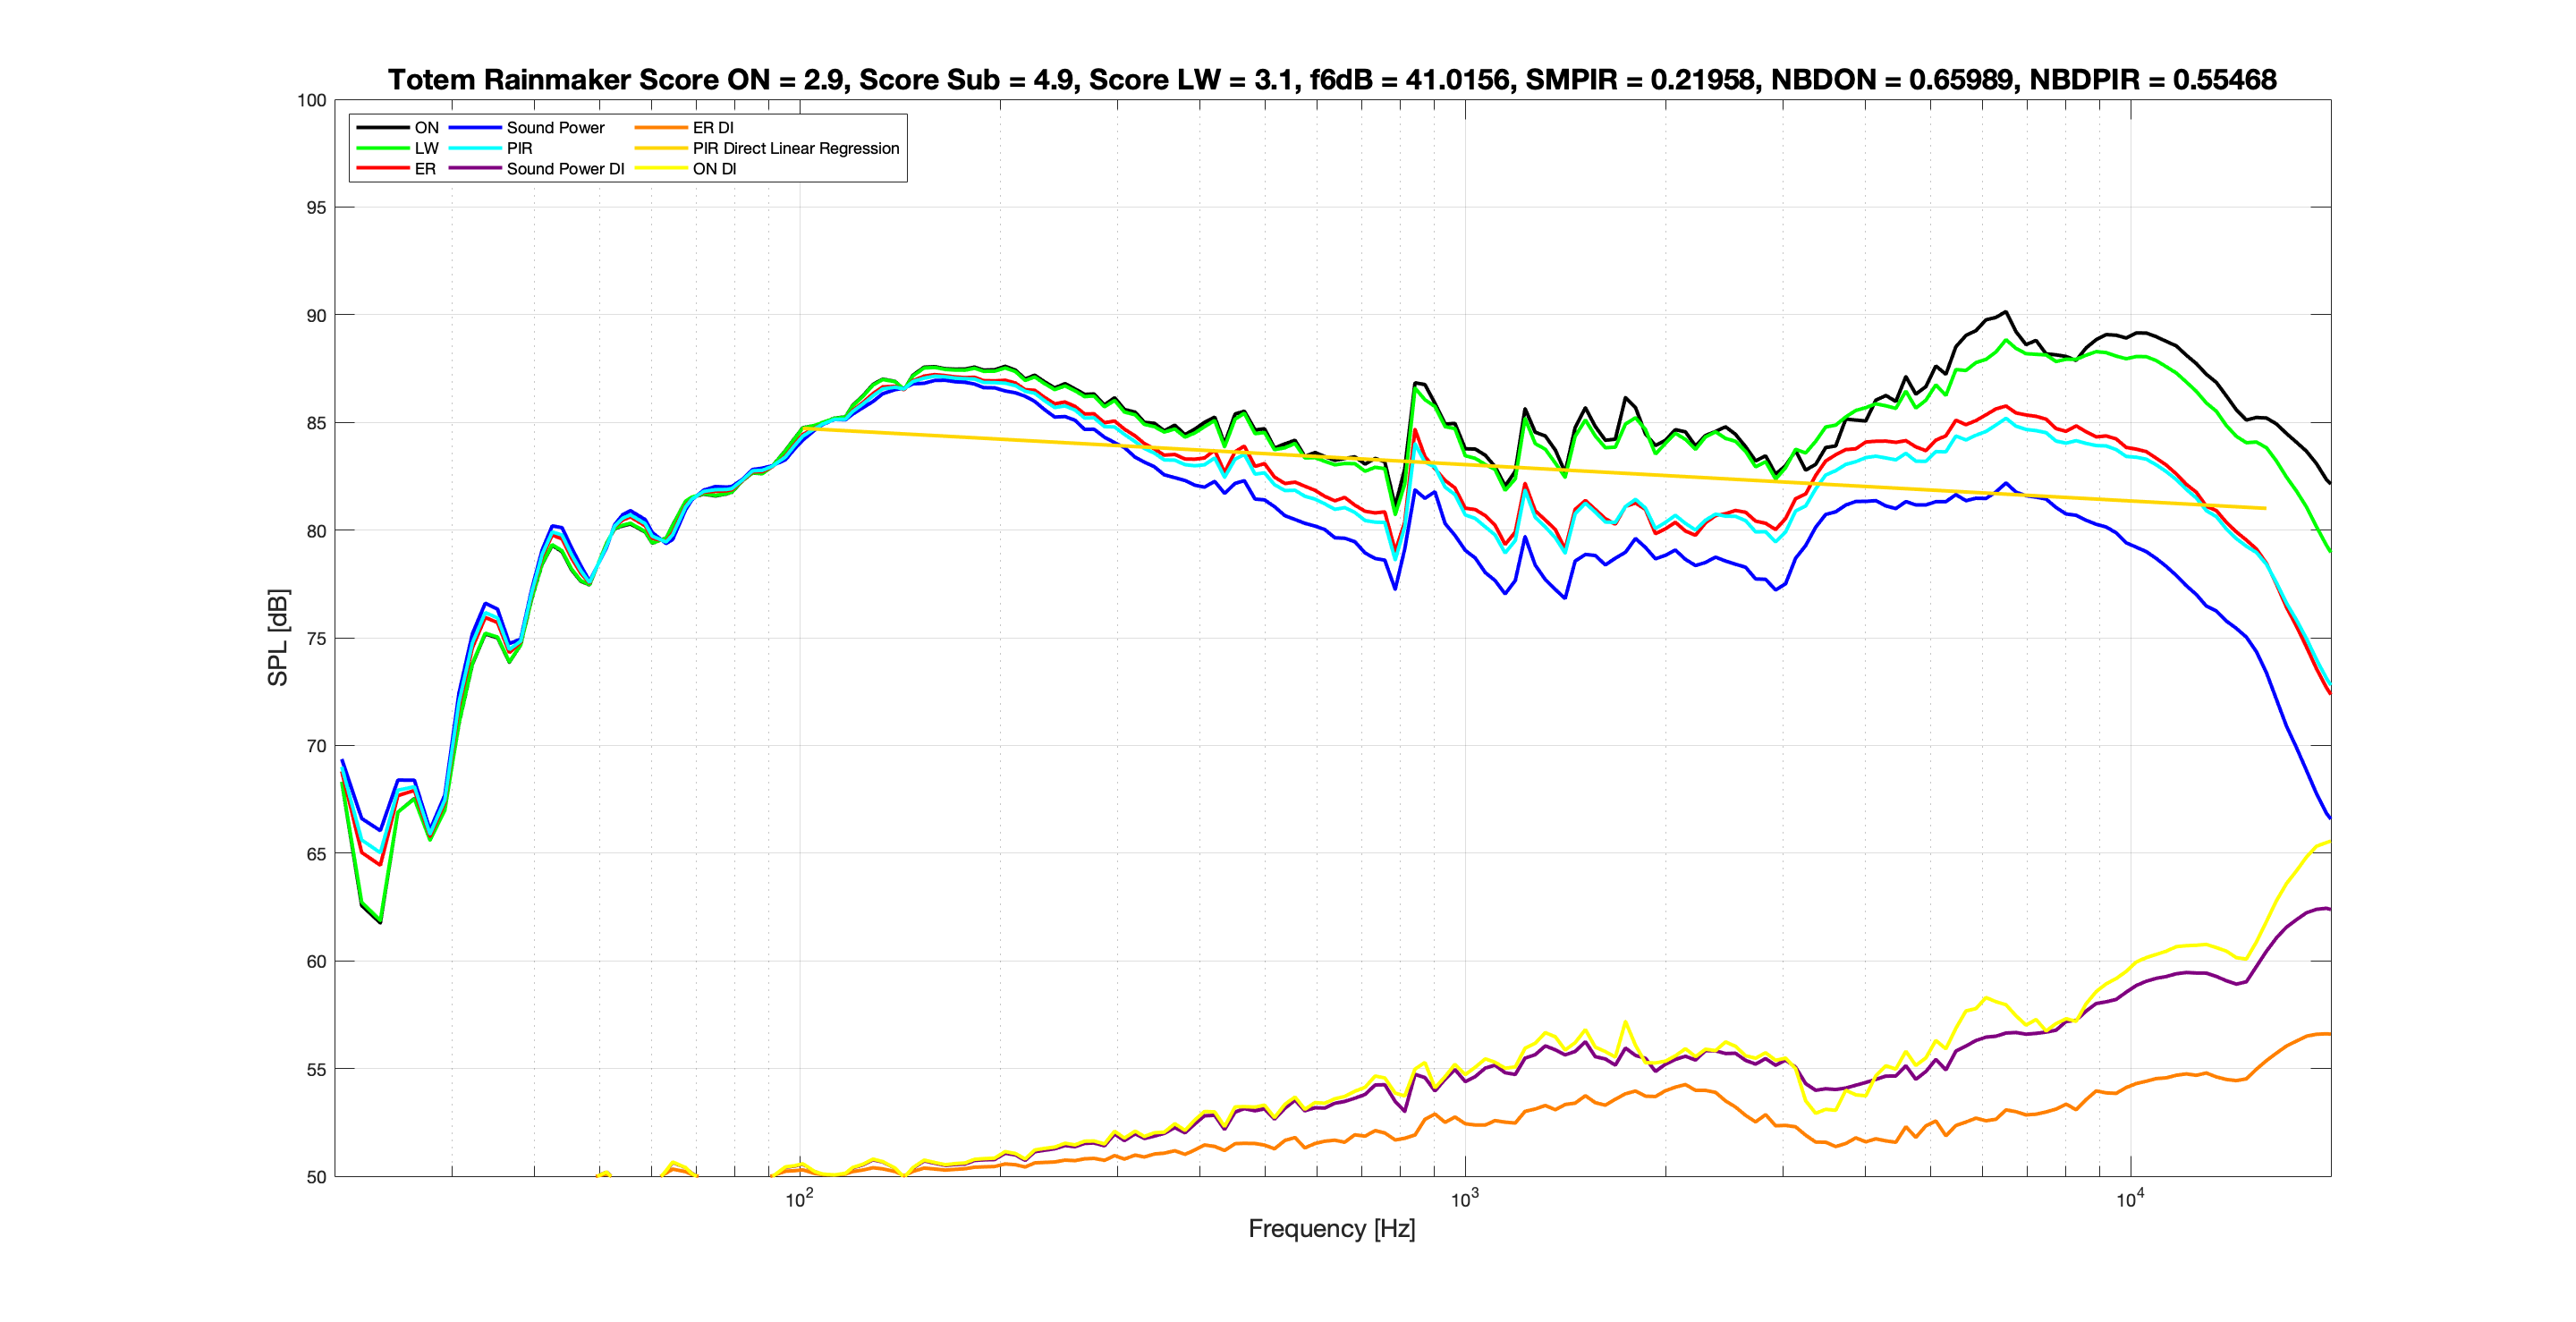Viewport: 2576px width, 1322px height.
Task: Click the x-axis tick label 10^4
Action: tap(2130, 1199)
